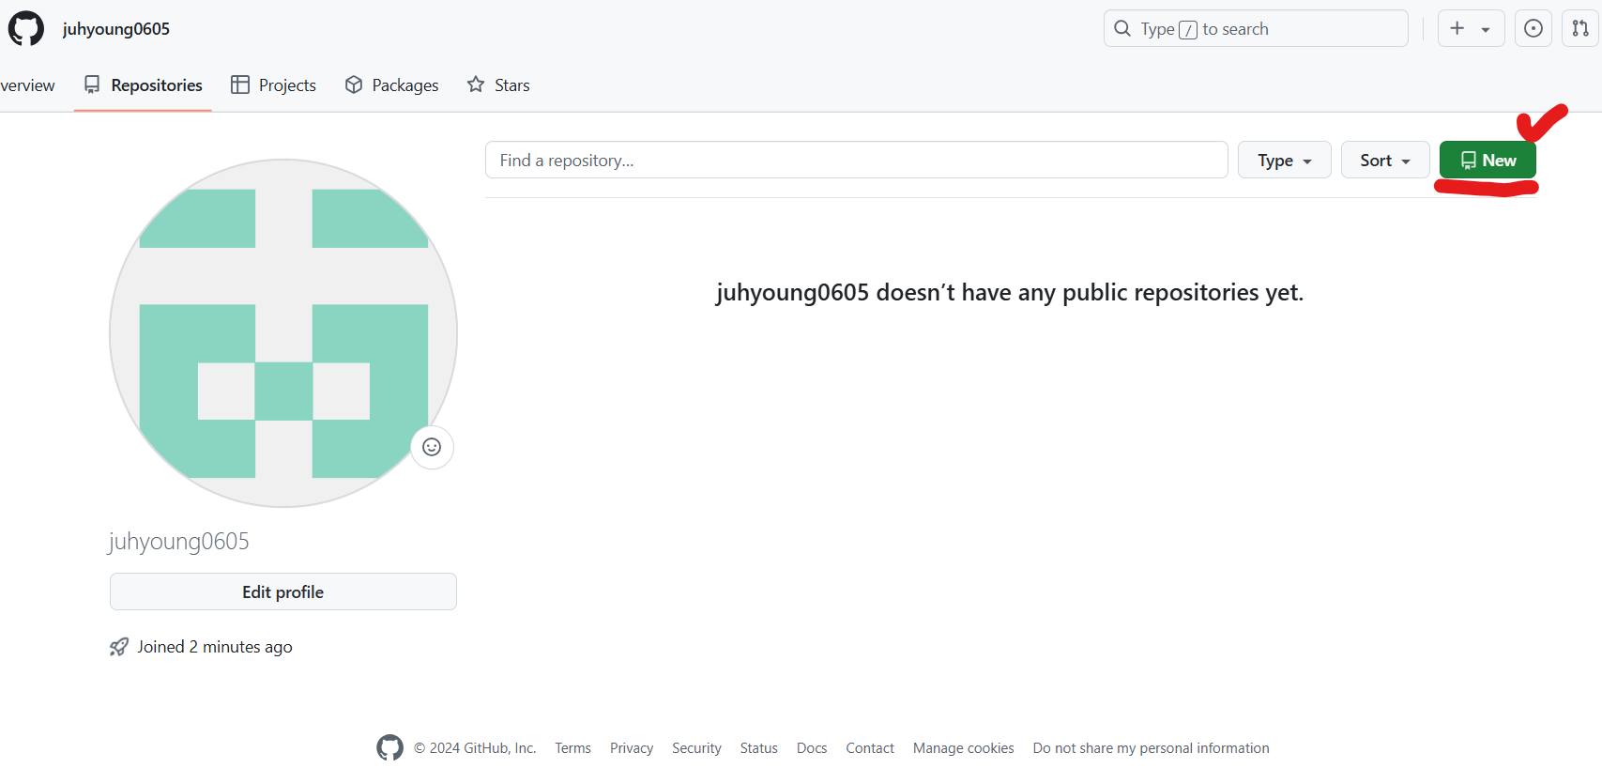Select the Repositories tab
Image resolution: width=1602 pixels, height=768 pixels.
[x=143, y=85]
